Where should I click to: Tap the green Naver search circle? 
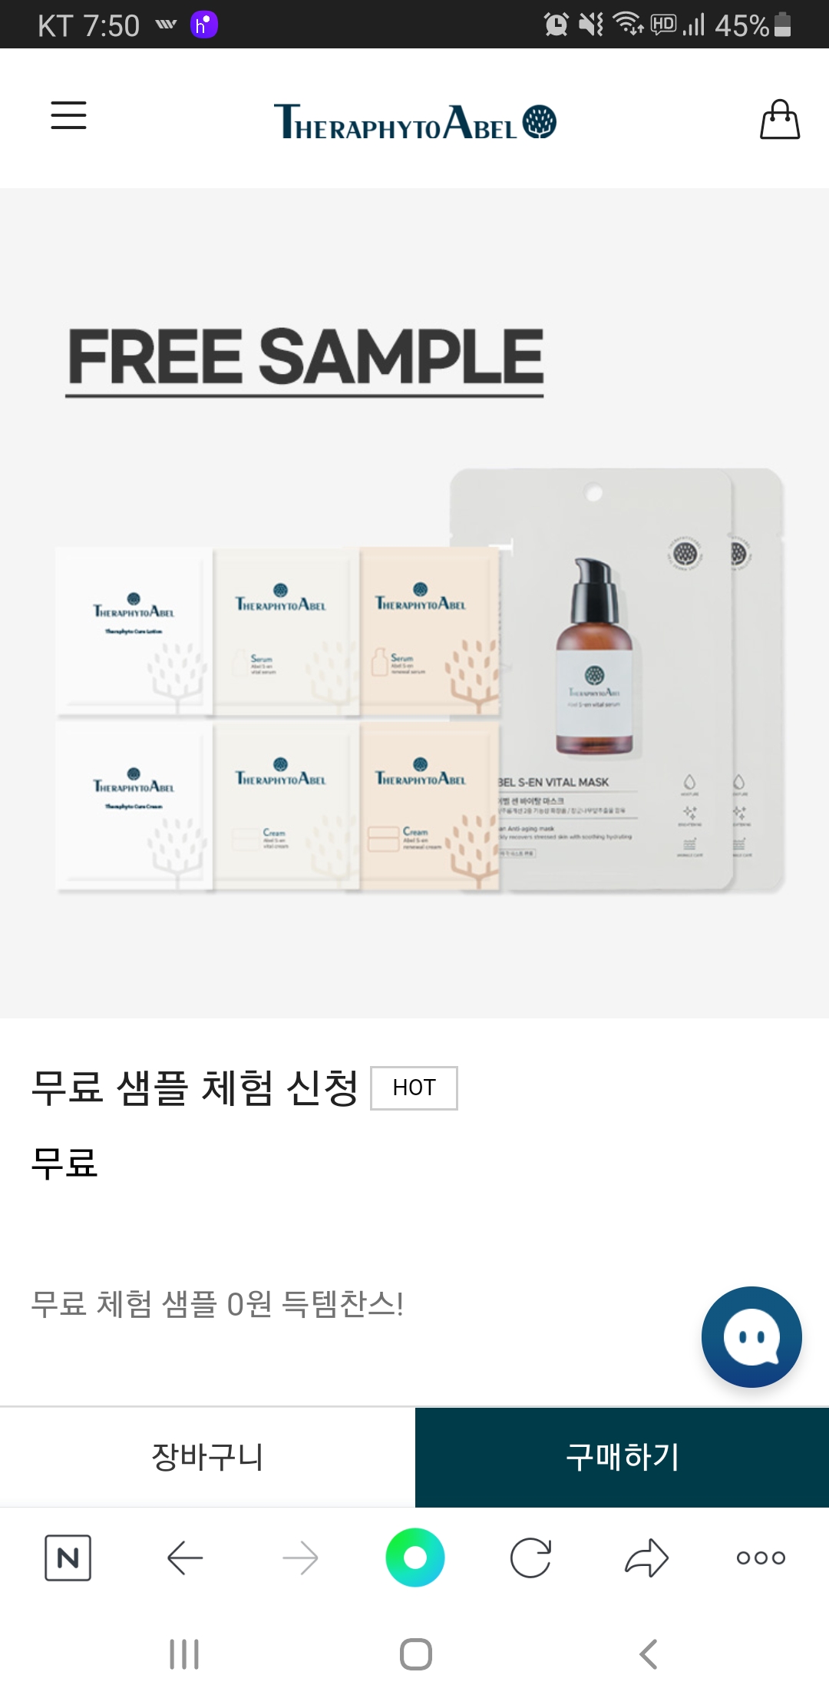point(415,1558)
